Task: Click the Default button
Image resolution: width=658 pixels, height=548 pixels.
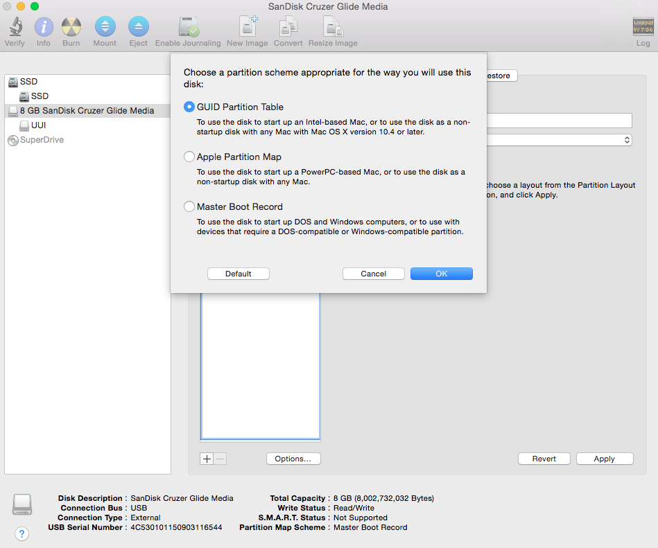Action: 239,274
